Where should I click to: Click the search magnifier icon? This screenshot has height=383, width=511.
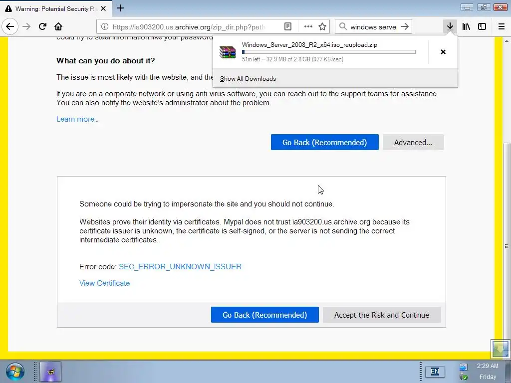point(343,26)
